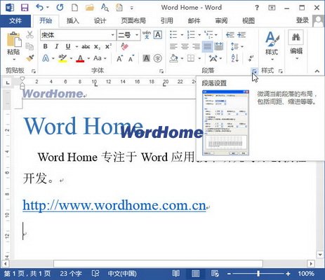
Task: Toggle Underline formatting
Action: pyautogui.click(x=68, y=47)
